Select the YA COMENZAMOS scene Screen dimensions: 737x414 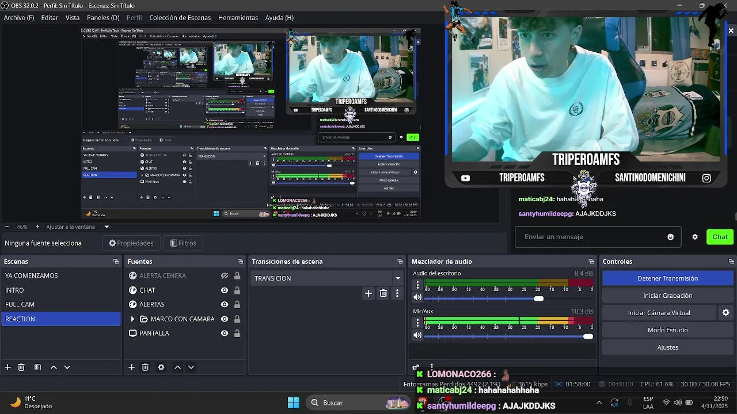[61, 276]
